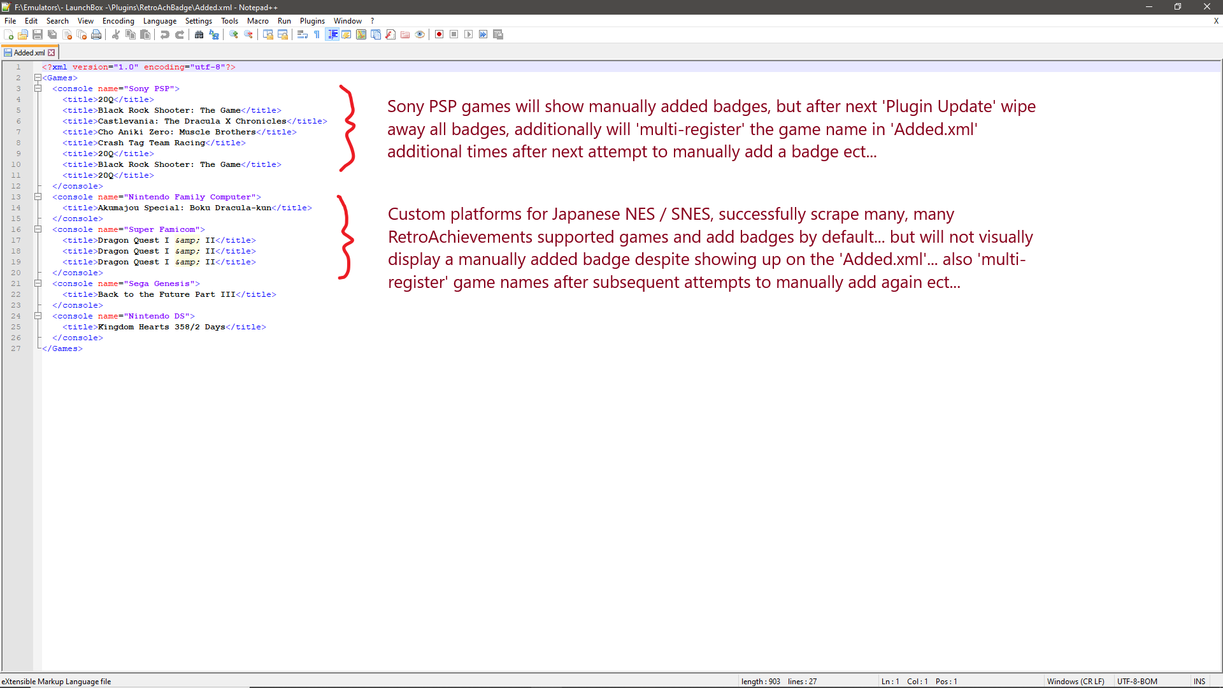1223x688 pixels.
Task: Collapse the Nintendo DS console fold marker
Action: [x=38, y=316]
